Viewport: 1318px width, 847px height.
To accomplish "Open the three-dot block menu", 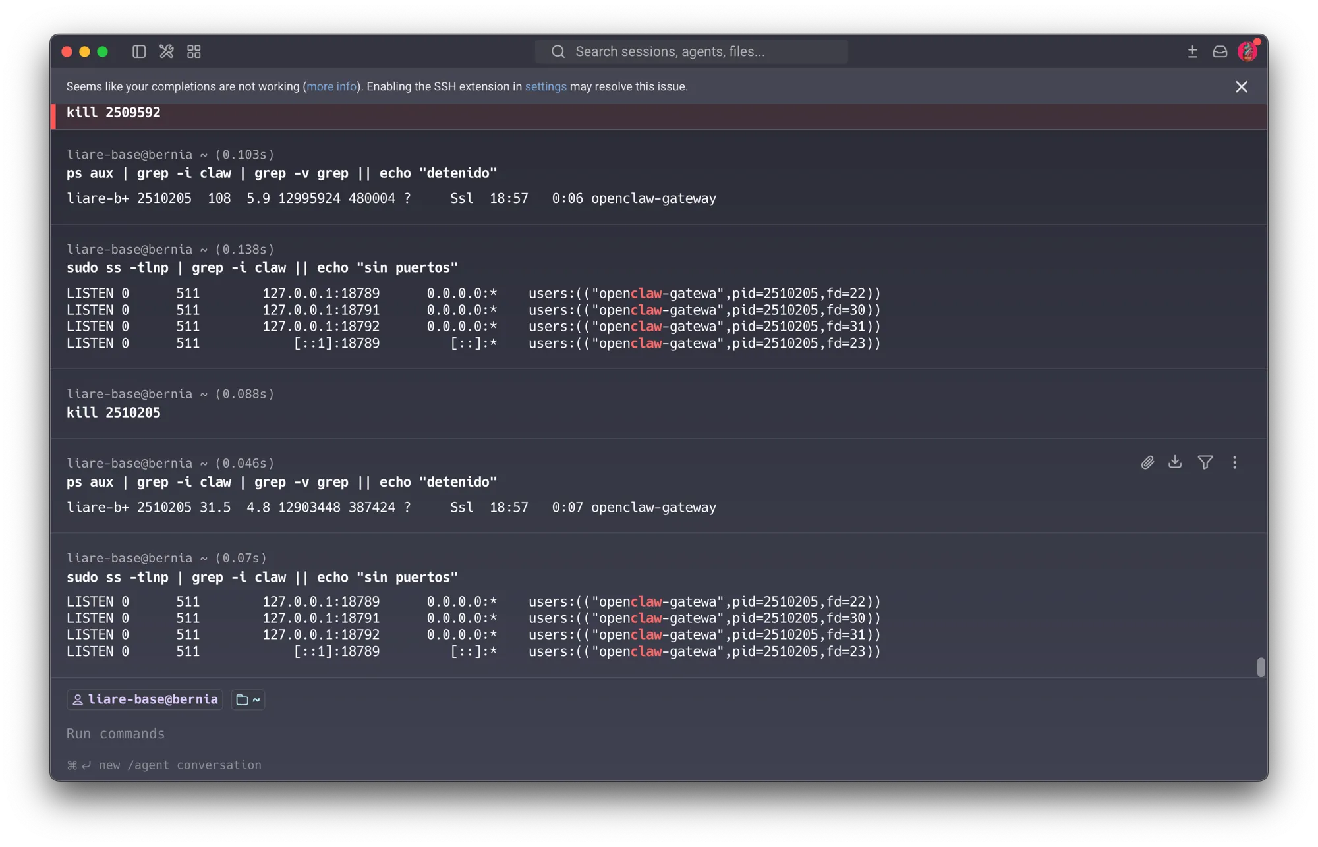I will 1234,462.
